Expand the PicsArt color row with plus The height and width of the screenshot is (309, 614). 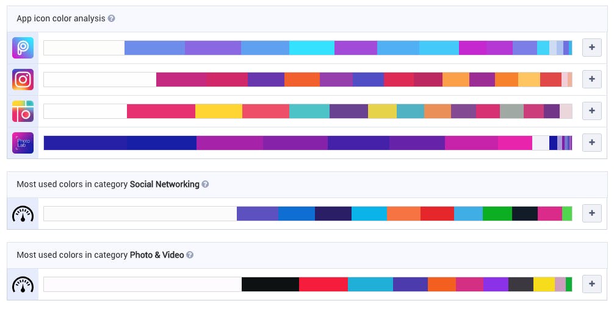tap(591, 48)
